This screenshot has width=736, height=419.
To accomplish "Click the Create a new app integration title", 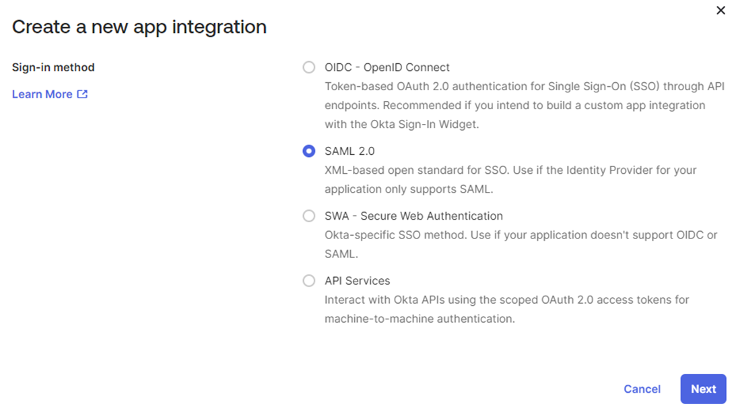I will pos(138,26).
